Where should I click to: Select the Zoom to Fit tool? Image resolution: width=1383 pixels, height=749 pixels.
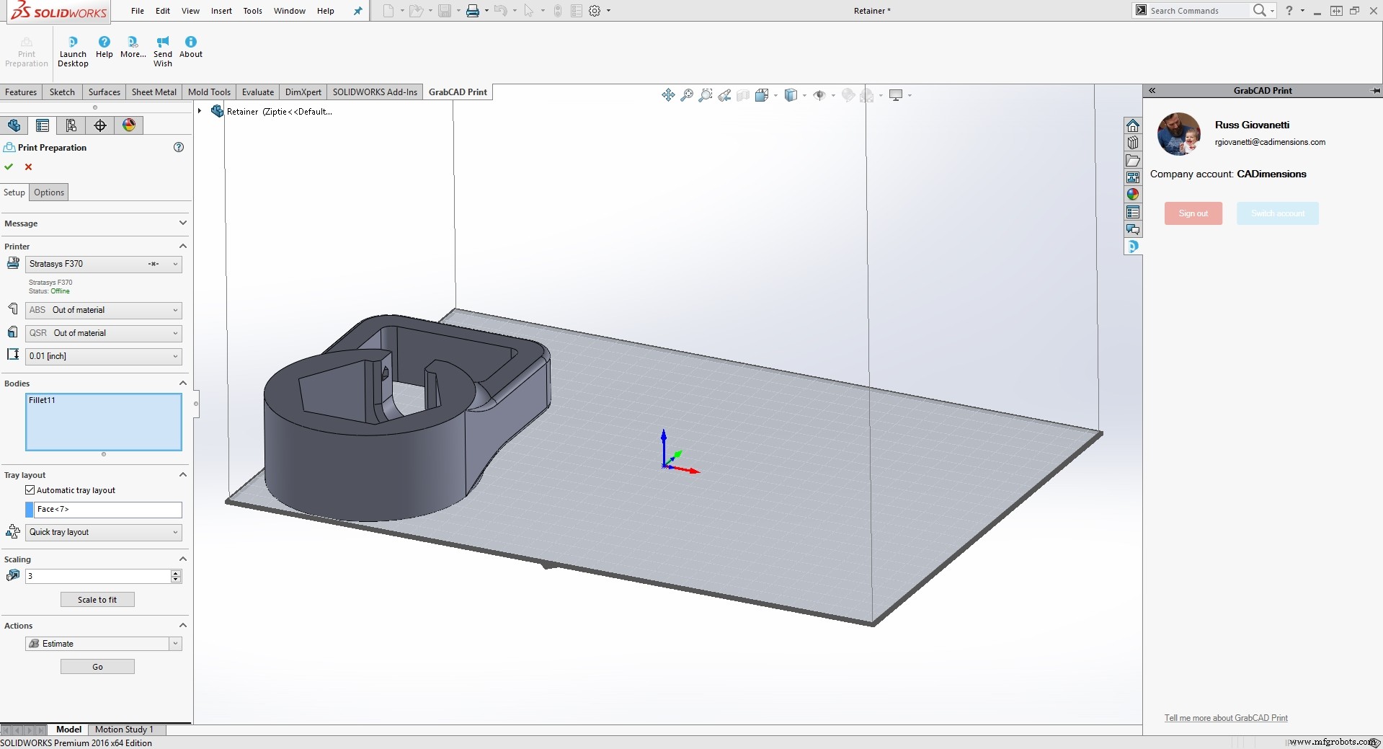pos(685,94)
